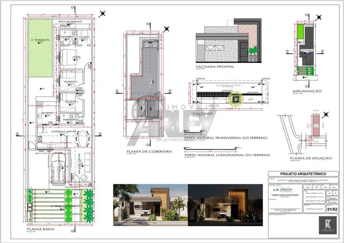Click the 01/02 sheet number box
Viewport: 344px width, 243px height.
point(331,209)
